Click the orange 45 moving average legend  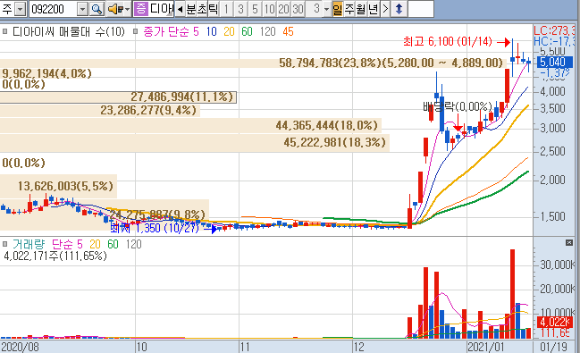tap(288, 31)
